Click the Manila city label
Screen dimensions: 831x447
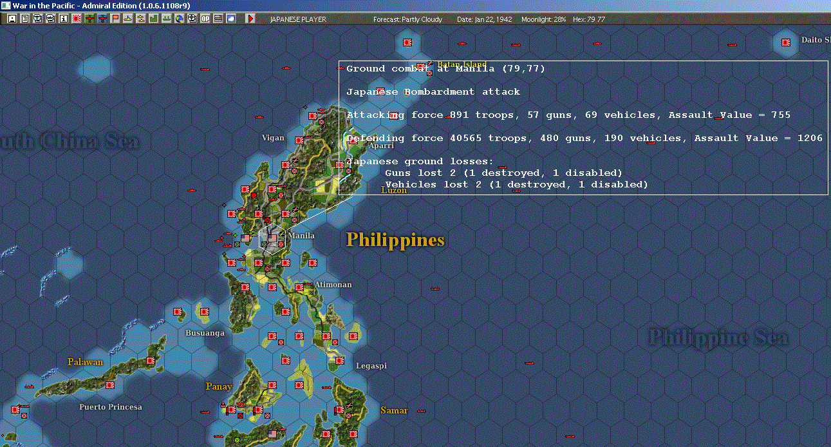[x=301, y=236]
